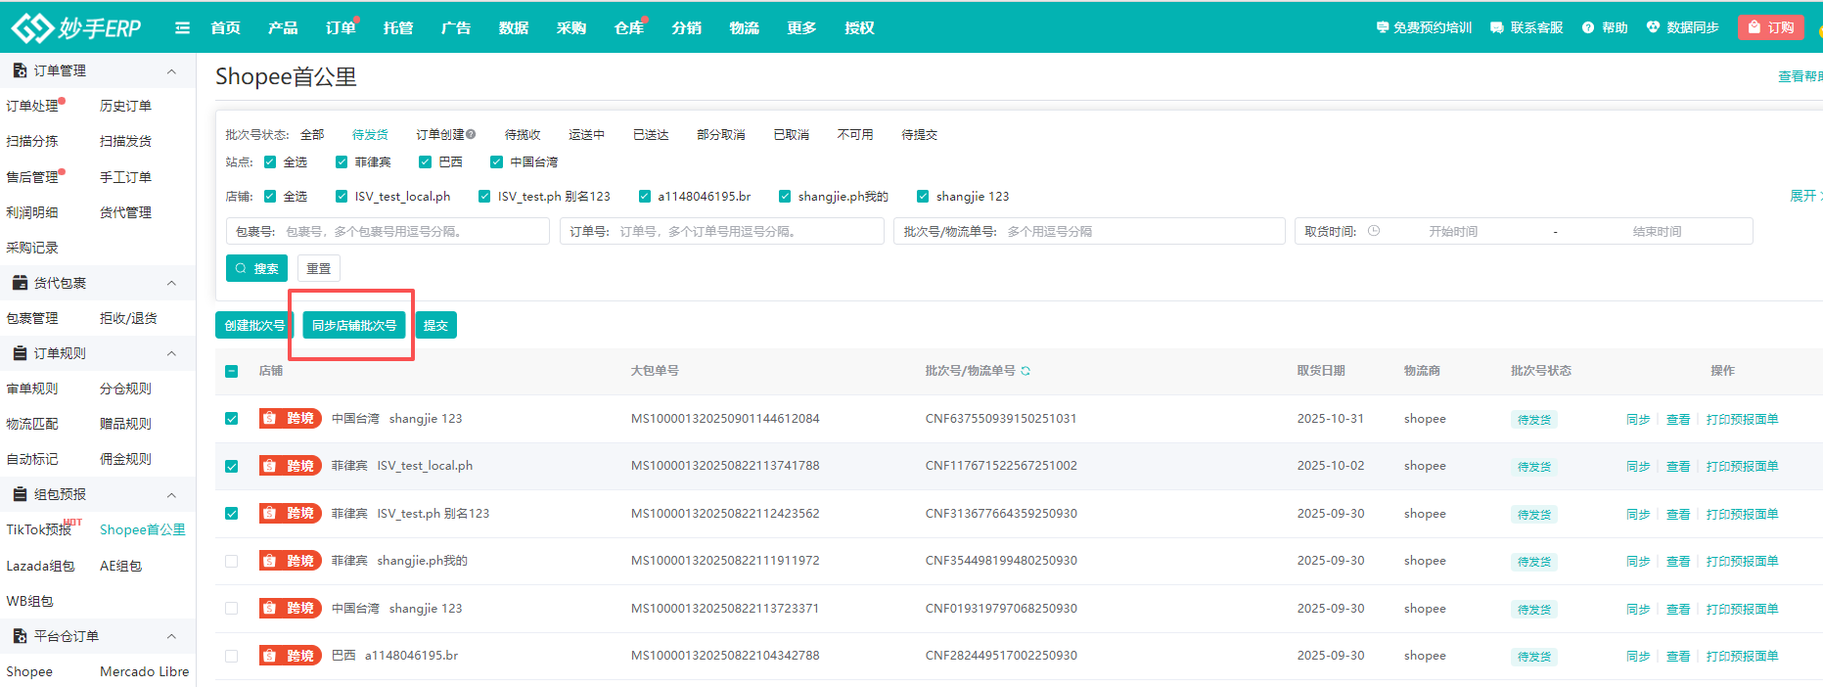1823x687 pixels.
Task: Open the 产品 top menu
Action: pyautogui.click(x=283, y=27)
